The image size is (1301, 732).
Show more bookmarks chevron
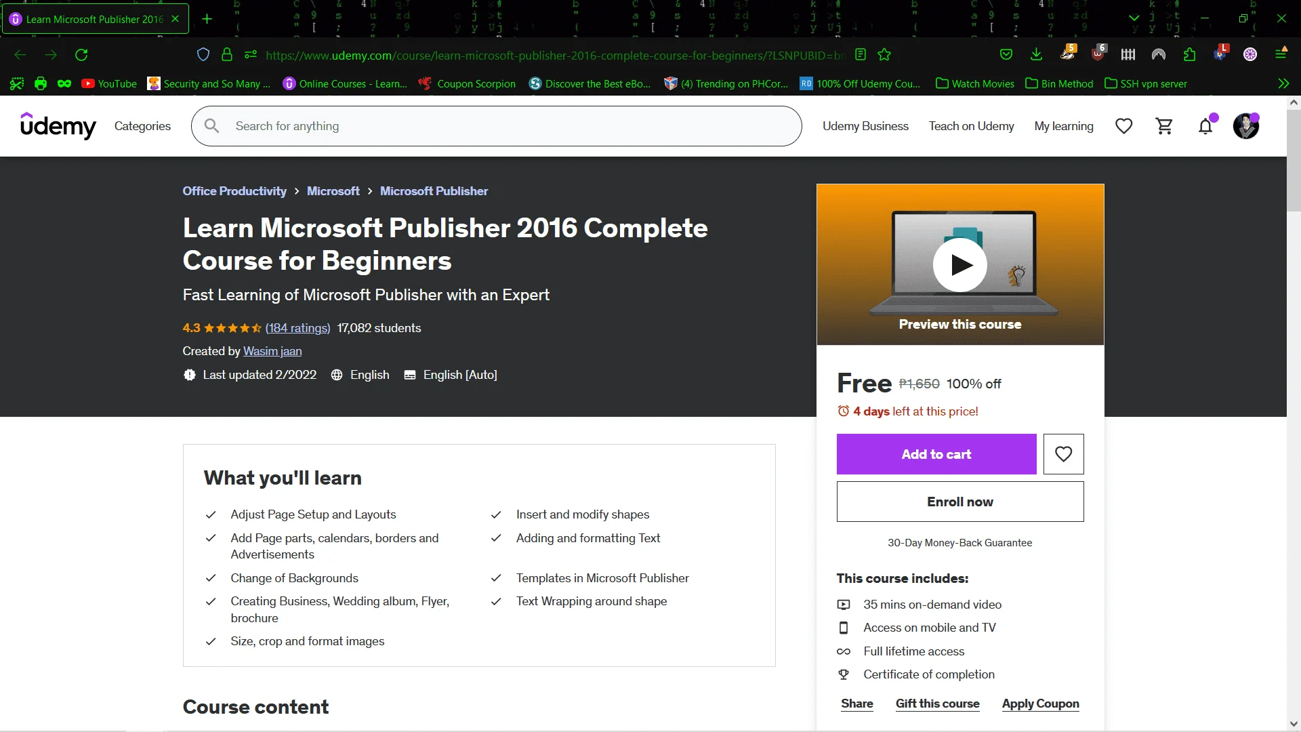tap(1283, 84)
